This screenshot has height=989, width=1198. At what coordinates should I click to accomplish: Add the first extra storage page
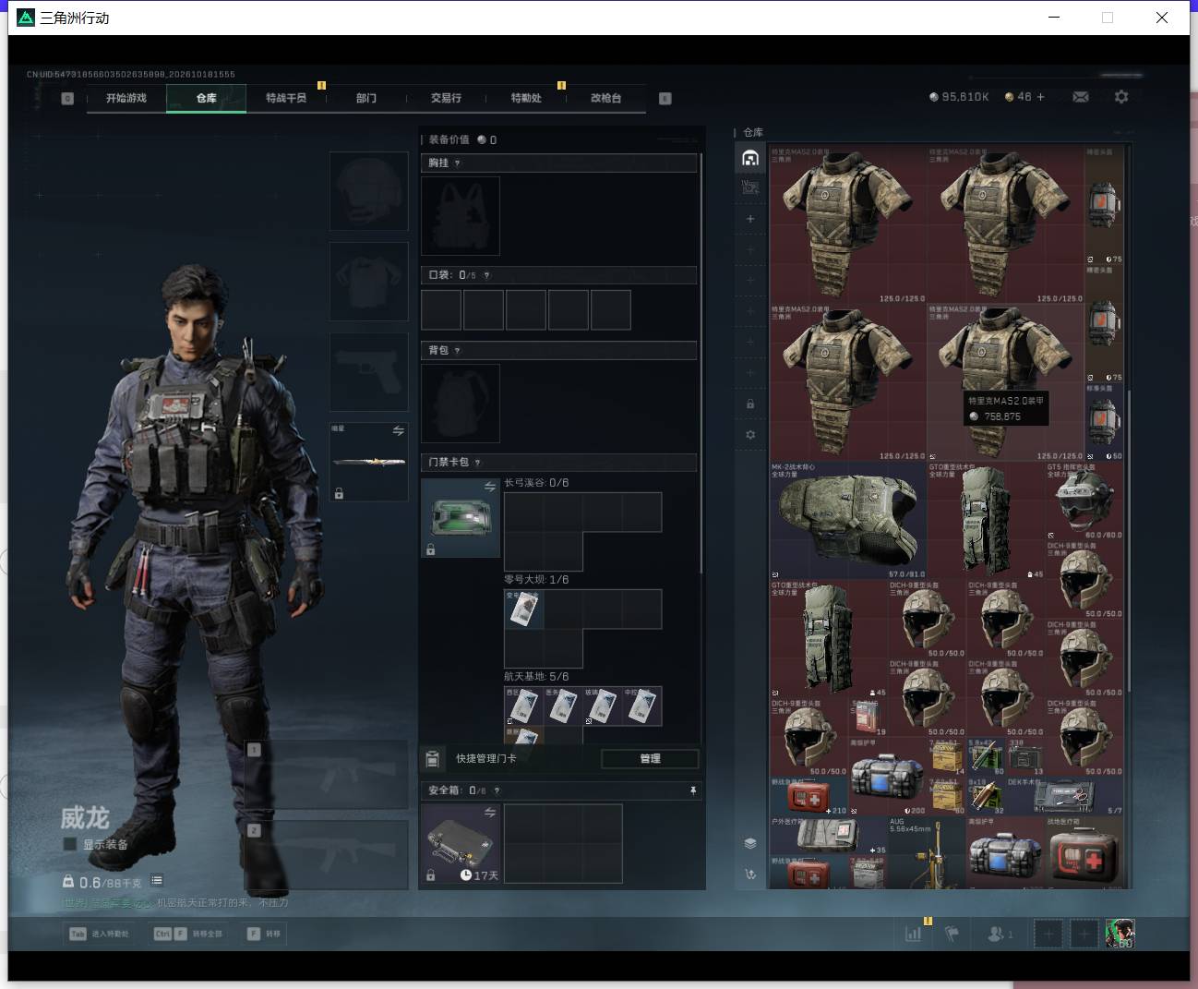pyautogui.click(x=750, y=219)
